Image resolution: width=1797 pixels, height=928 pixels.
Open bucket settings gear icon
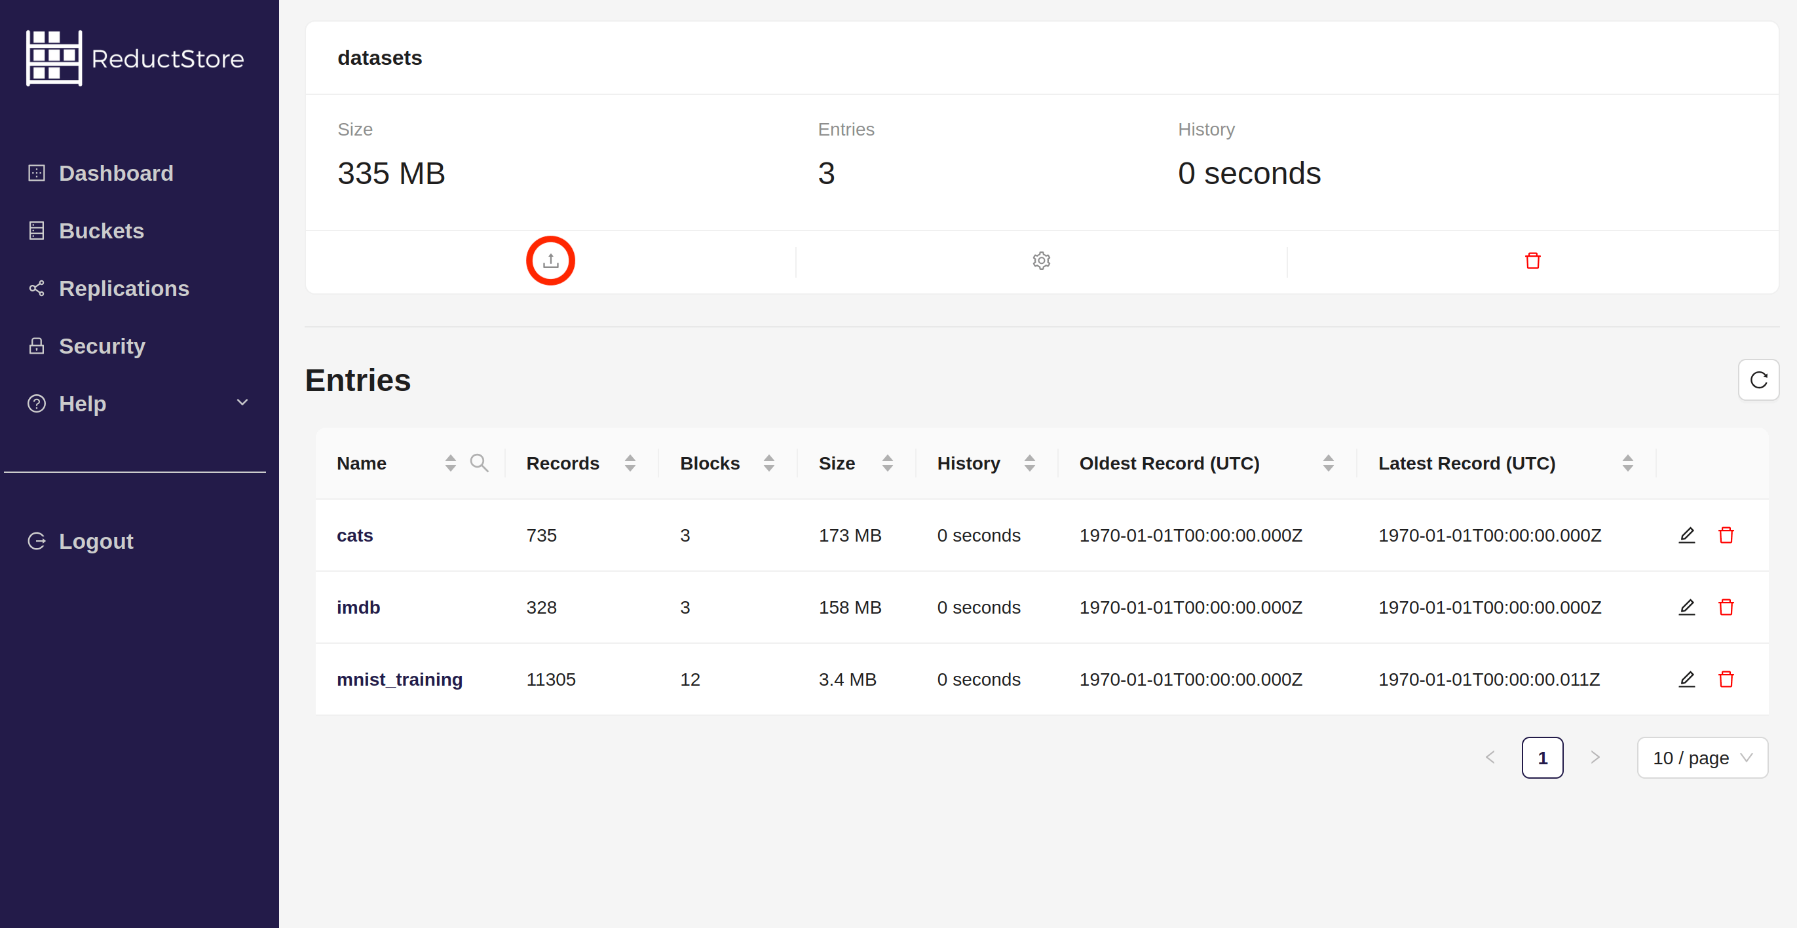point(1041,261)
